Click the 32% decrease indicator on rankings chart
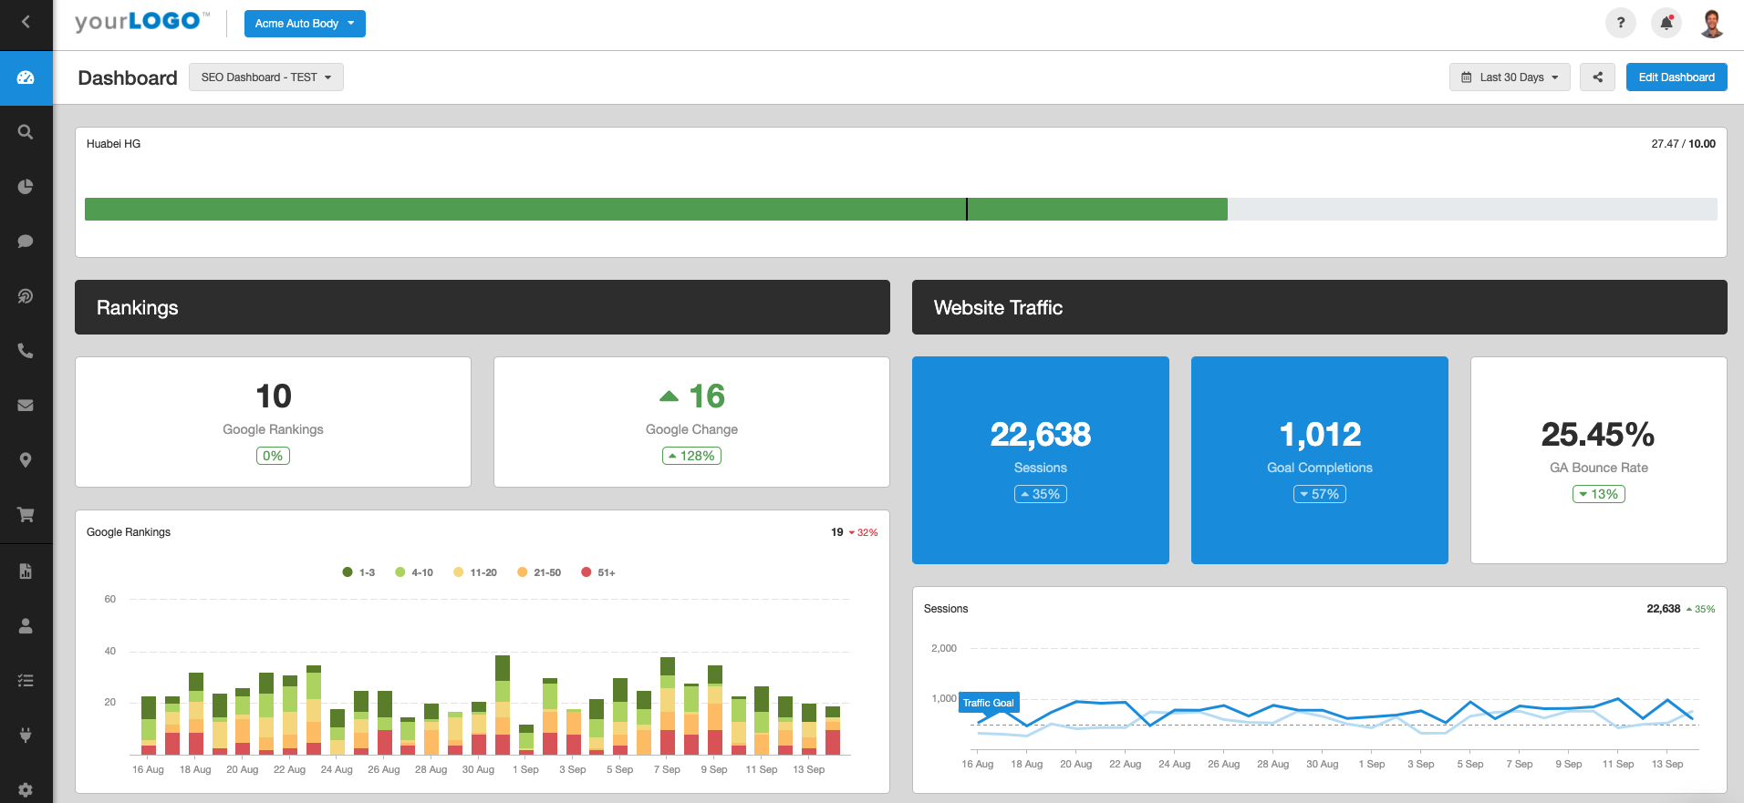The image size is (1744, 803). pos(863,532)
